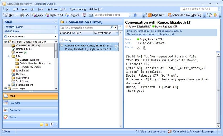Click Reply to All button
This screenshot has width=223, height=136.
(54, 15)
